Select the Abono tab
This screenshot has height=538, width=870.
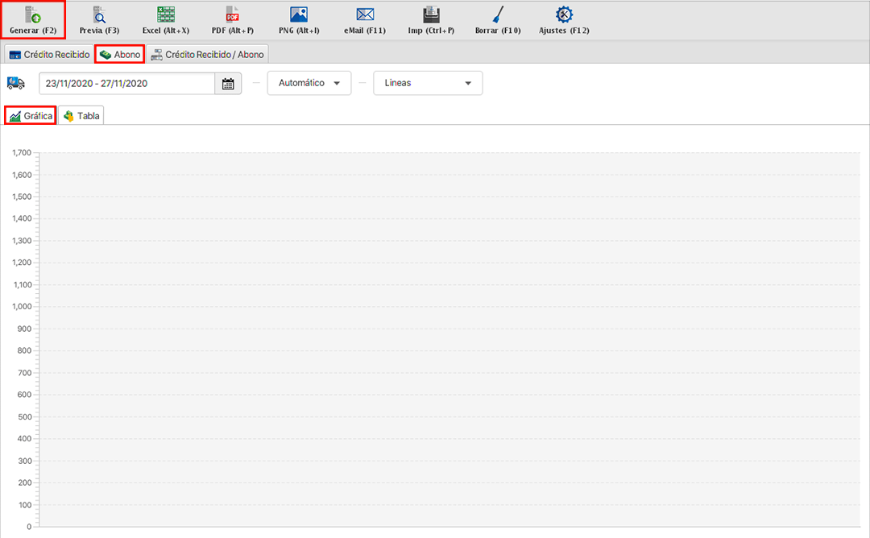(x=119, y=54)
